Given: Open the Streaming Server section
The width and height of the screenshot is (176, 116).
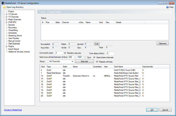Looking at the screenshot, I should [16, 35].
